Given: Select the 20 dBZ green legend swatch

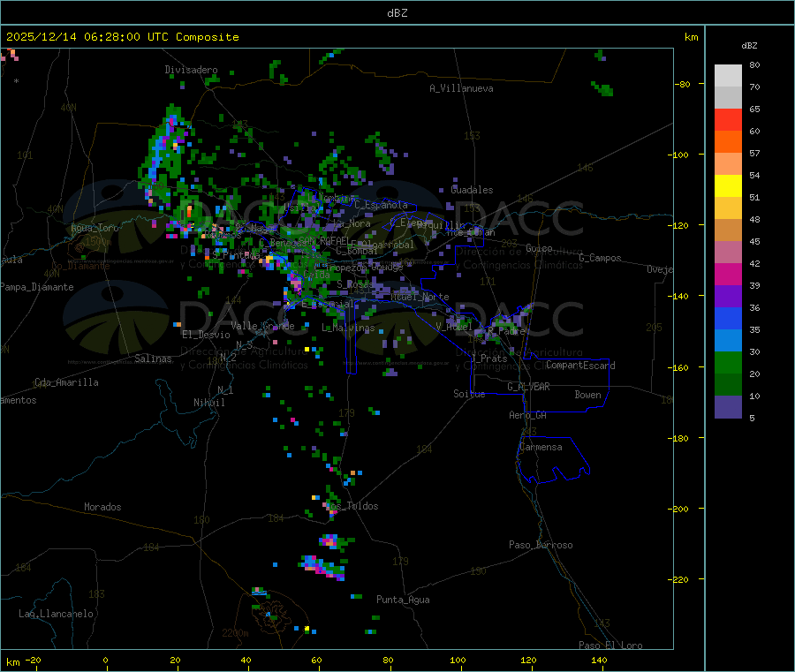Looking at the screenshot, I should 728,362.
